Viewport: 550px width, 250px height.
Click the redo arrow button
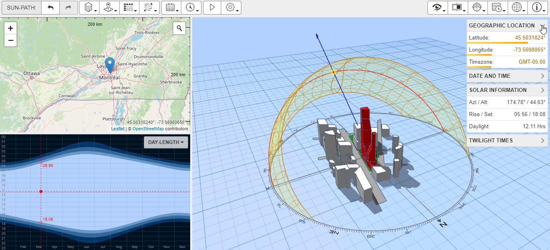tap(68, 8)
